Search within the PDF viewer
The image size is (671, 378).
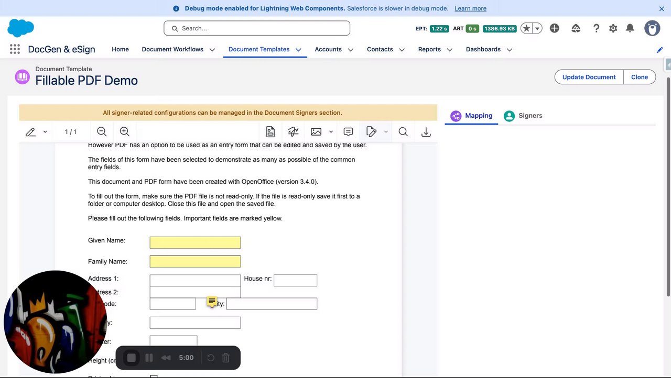[x=403, y=132]
